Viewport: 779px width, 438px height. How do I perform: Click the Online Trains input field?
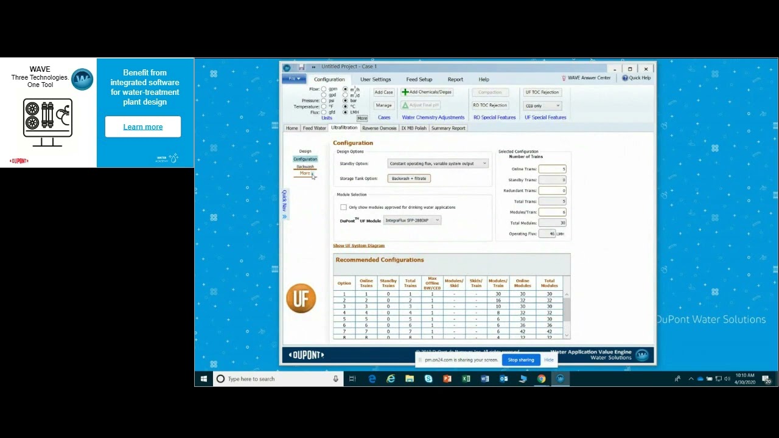click(552, 169)
